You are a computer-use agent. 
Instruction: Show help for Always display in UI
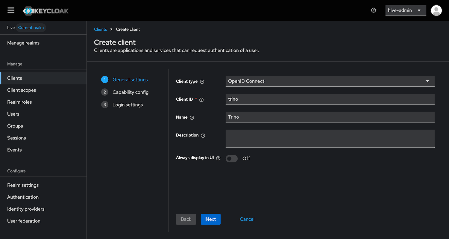218,158
